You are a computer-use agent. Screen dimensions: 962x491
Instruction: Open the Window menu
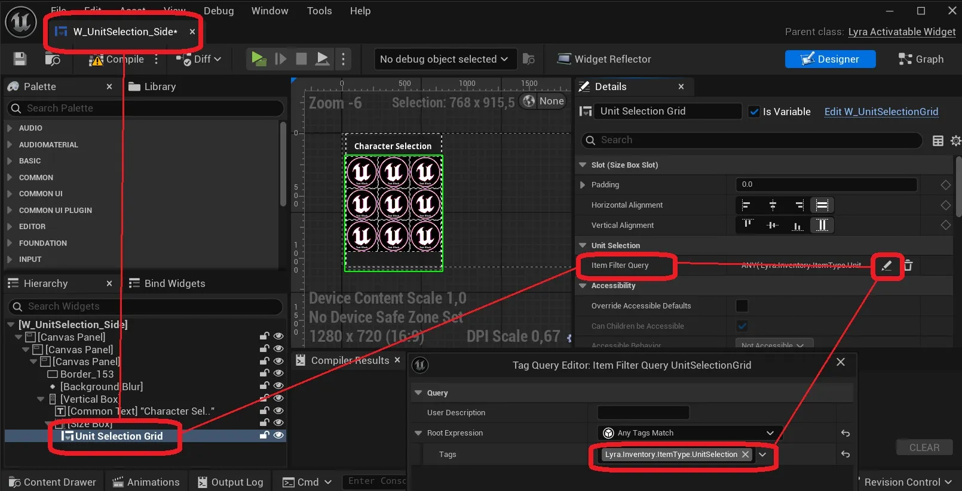pos(269,11)
